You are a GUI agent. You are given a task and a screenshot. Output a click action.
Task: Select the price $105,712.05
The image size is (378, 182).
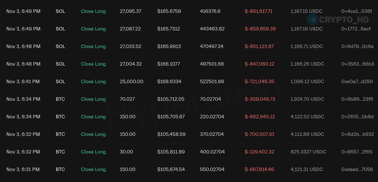coord(171,99)
